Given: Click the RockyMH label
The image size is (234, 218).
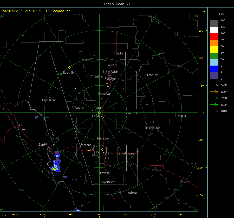Looking at the screenshot, I should coord(69,73).
